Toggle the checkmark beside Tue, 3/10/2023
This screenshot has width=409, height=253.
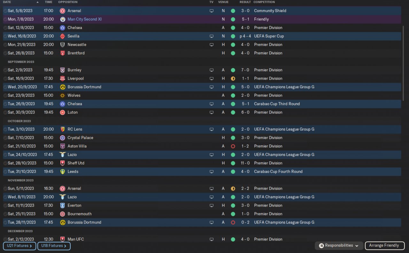(5, 130)
